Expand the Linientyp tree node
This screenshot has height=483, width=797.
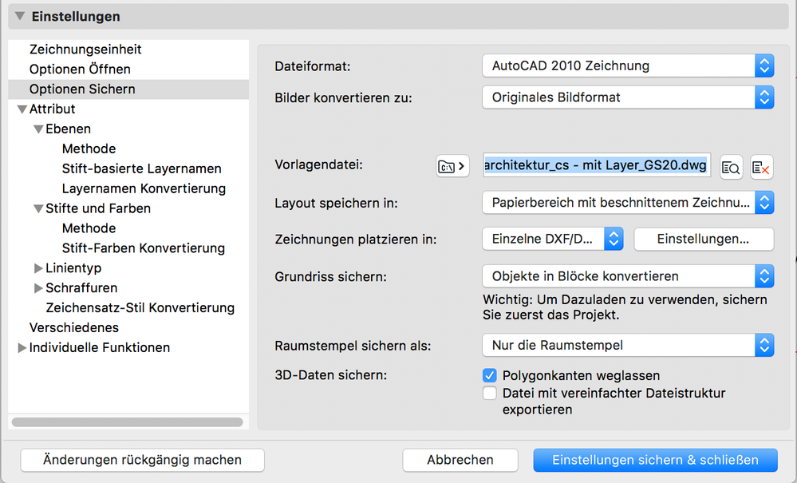point(38,268)
